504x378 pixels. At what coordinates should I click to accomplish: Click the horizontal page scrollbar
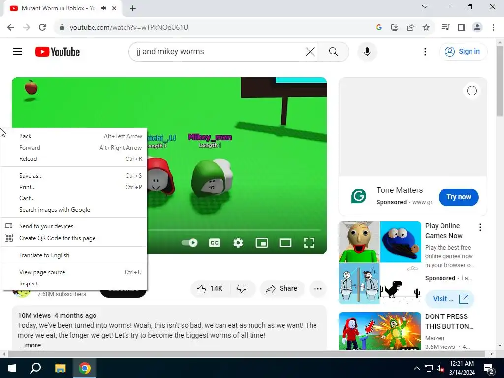[246, 354]
